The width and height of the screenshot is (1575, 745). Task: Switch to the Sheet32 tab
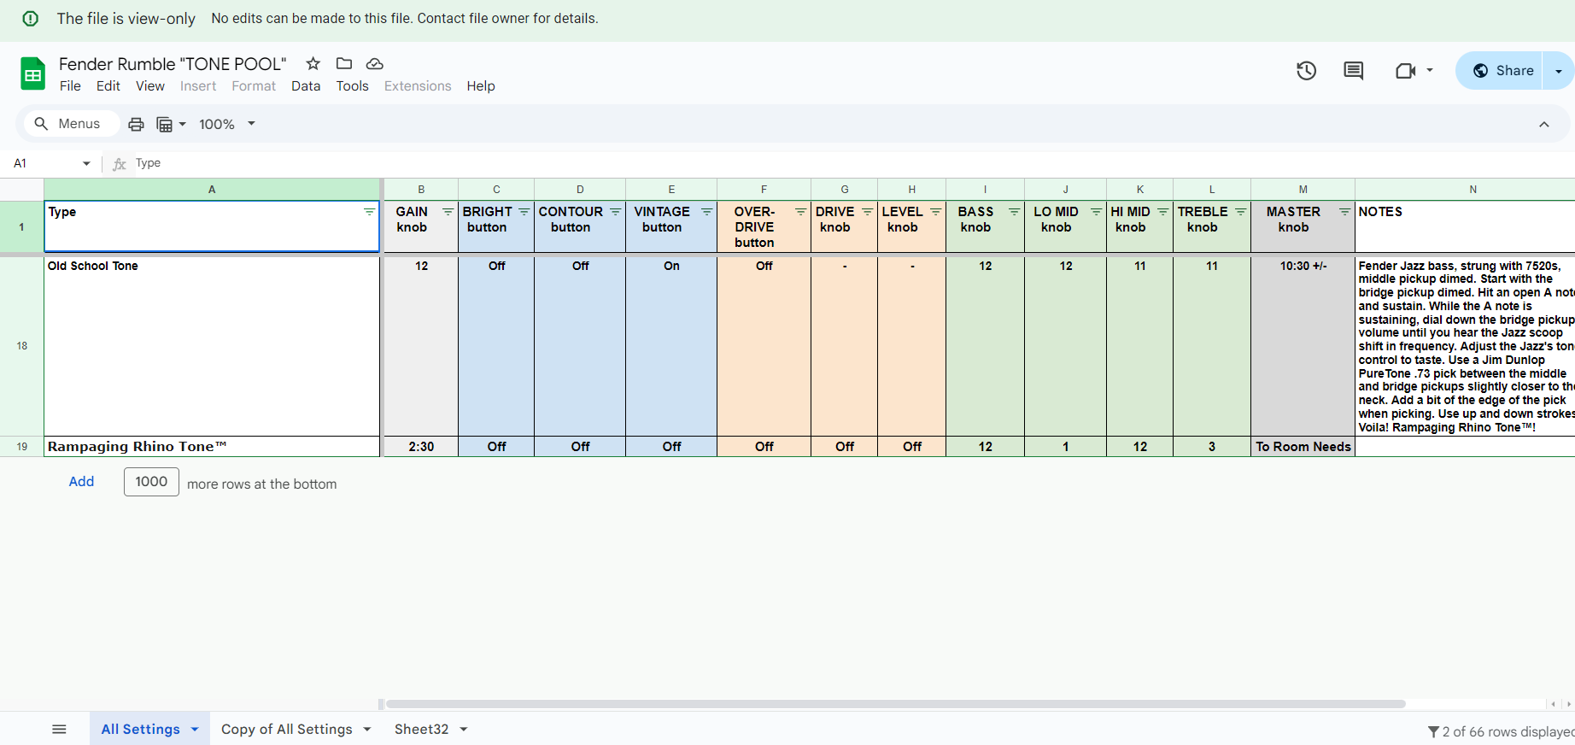click(x=421, y=729)
